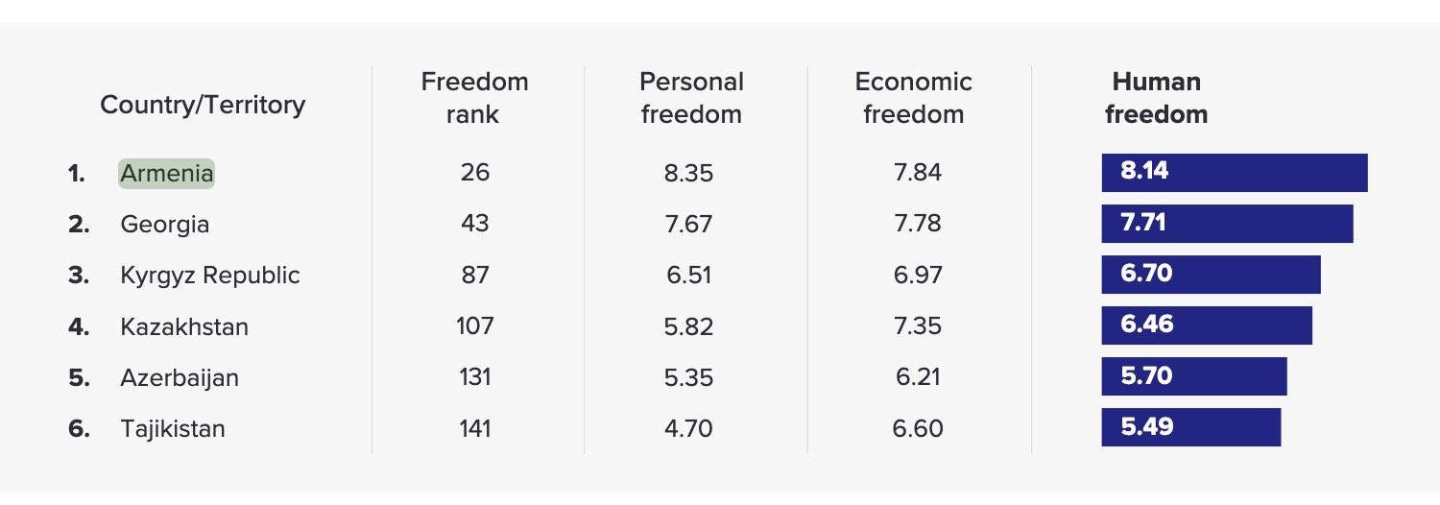Select the Economic freedom column header

913,98
